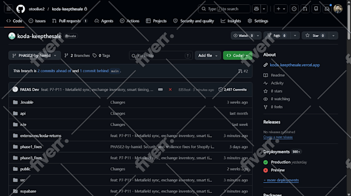Open the api folder
The height and width of the screenshot is (196, 351).
coord(23,114)
